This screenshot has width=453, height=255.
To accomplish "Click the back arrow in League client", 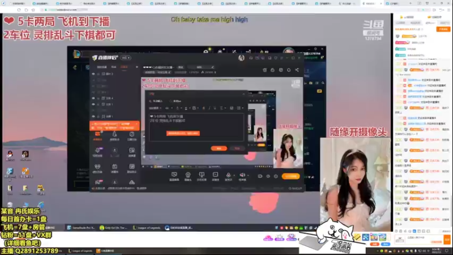I will coord(75,67).
